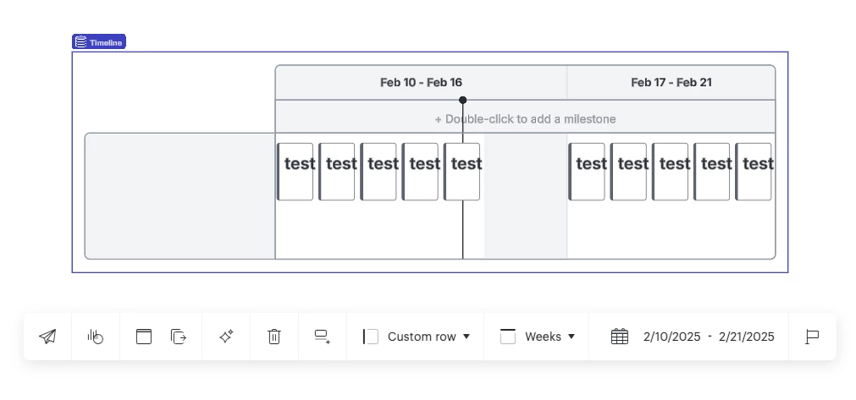Click the interaction pointer icon in toolbar

tap(96, 337)
